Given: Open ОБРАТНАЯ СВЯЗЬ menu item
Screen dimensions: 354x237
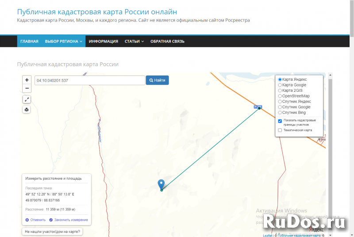Looking at the screenshot, I should click(x=167, y=41).
